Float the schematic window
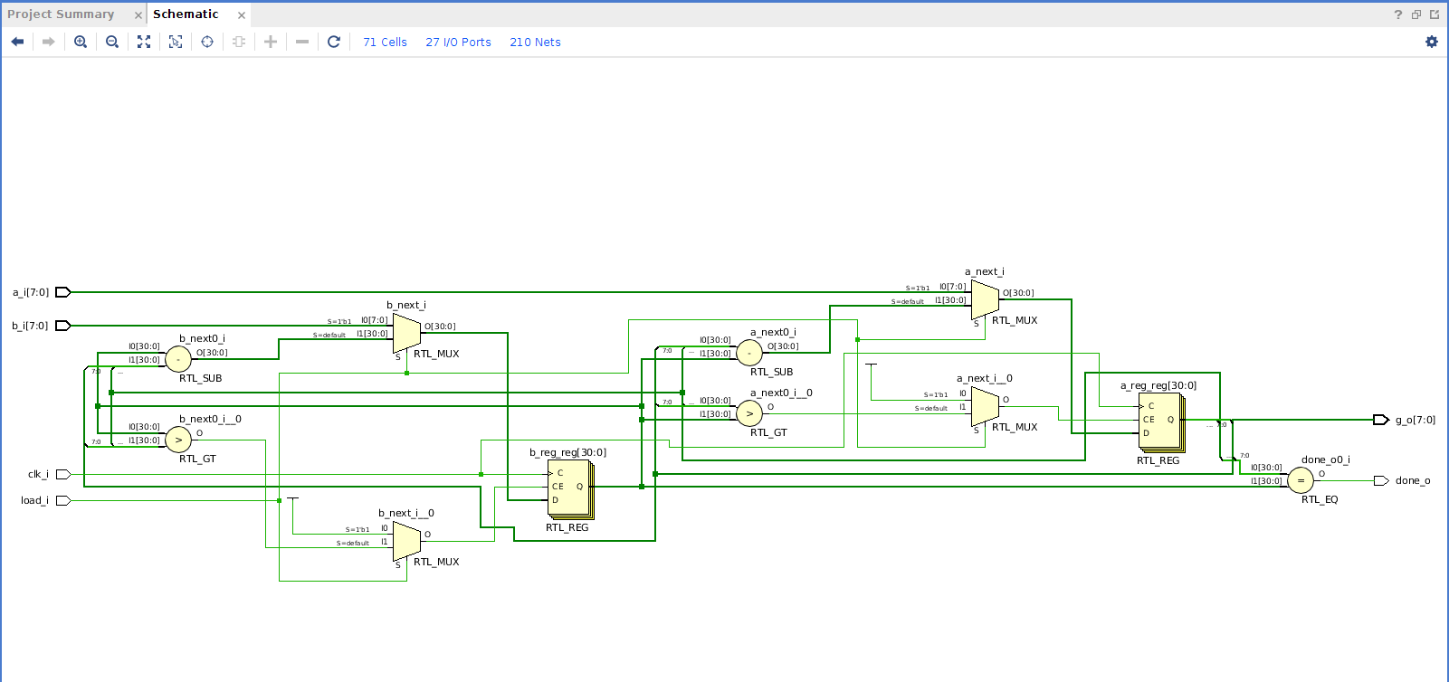 [x=1416, y=14]
